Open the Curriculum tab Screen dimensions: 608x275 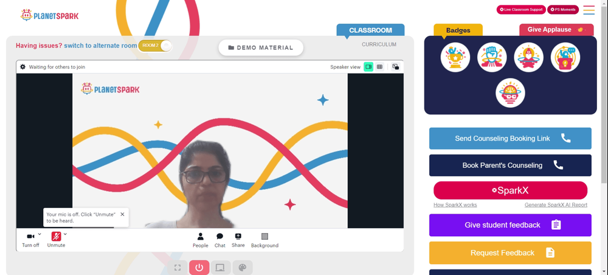click(379, 44)
